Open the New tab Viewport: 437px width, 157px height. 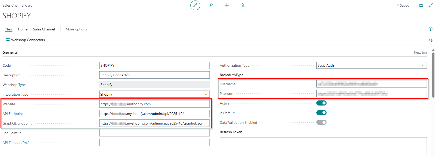click(x=9, y=29)
